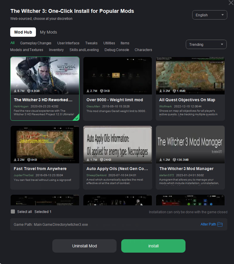Click the Game Path field
This screenshot has height=264, width=234.
(x=119, y=224)
